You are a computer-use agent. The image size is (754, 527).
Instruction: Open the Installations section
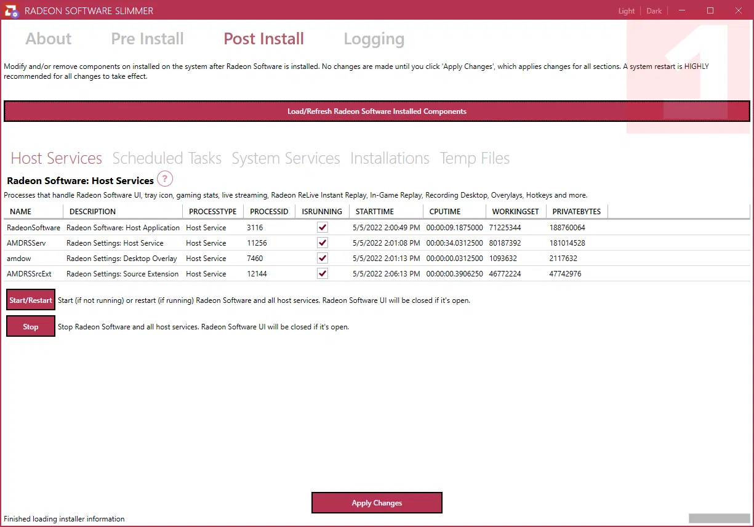[x=390, y=158]
